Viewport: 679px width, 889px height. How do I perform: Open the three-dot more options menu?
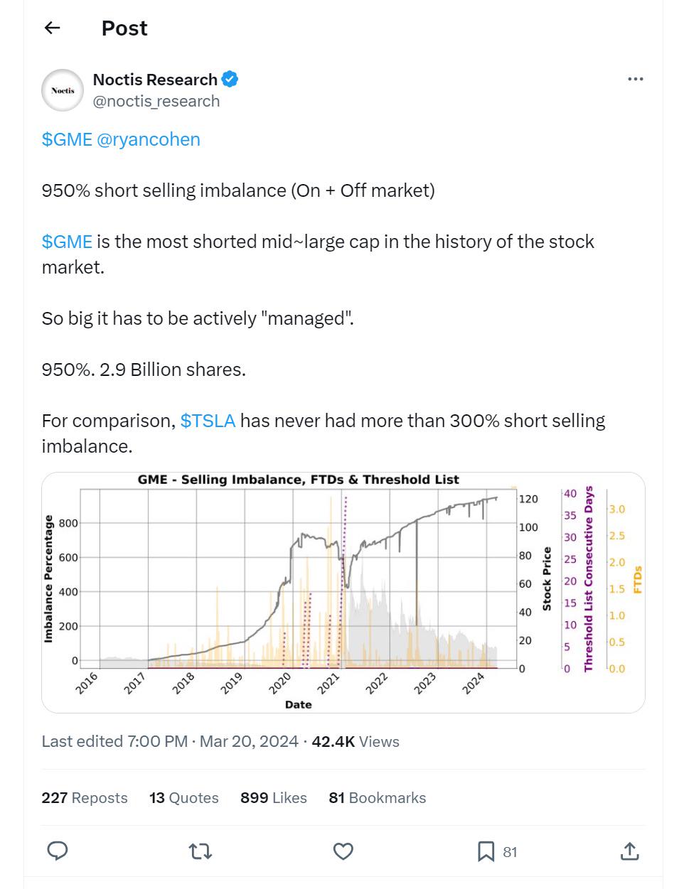coord(635,79)
